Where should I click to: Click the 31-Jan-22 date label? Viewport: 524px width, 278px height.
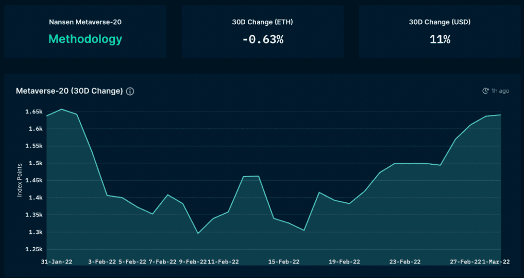[x=57, y=262]
